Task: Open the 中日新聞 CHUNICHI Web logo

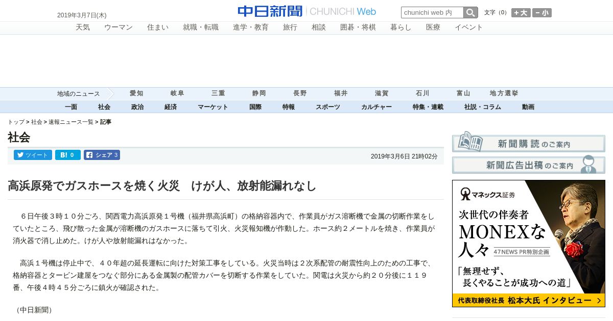Action: pos(306,11)
